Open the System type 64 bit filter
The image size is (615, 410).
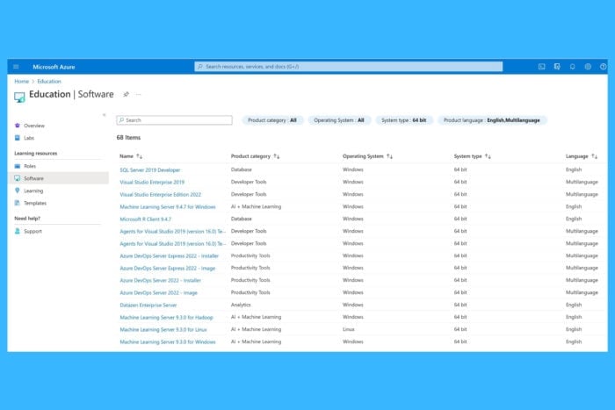click(407, 120)
